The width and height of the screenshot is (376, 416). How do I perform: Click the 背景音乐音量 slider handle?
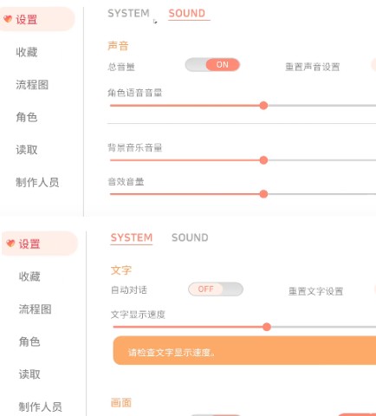(263, 160)
